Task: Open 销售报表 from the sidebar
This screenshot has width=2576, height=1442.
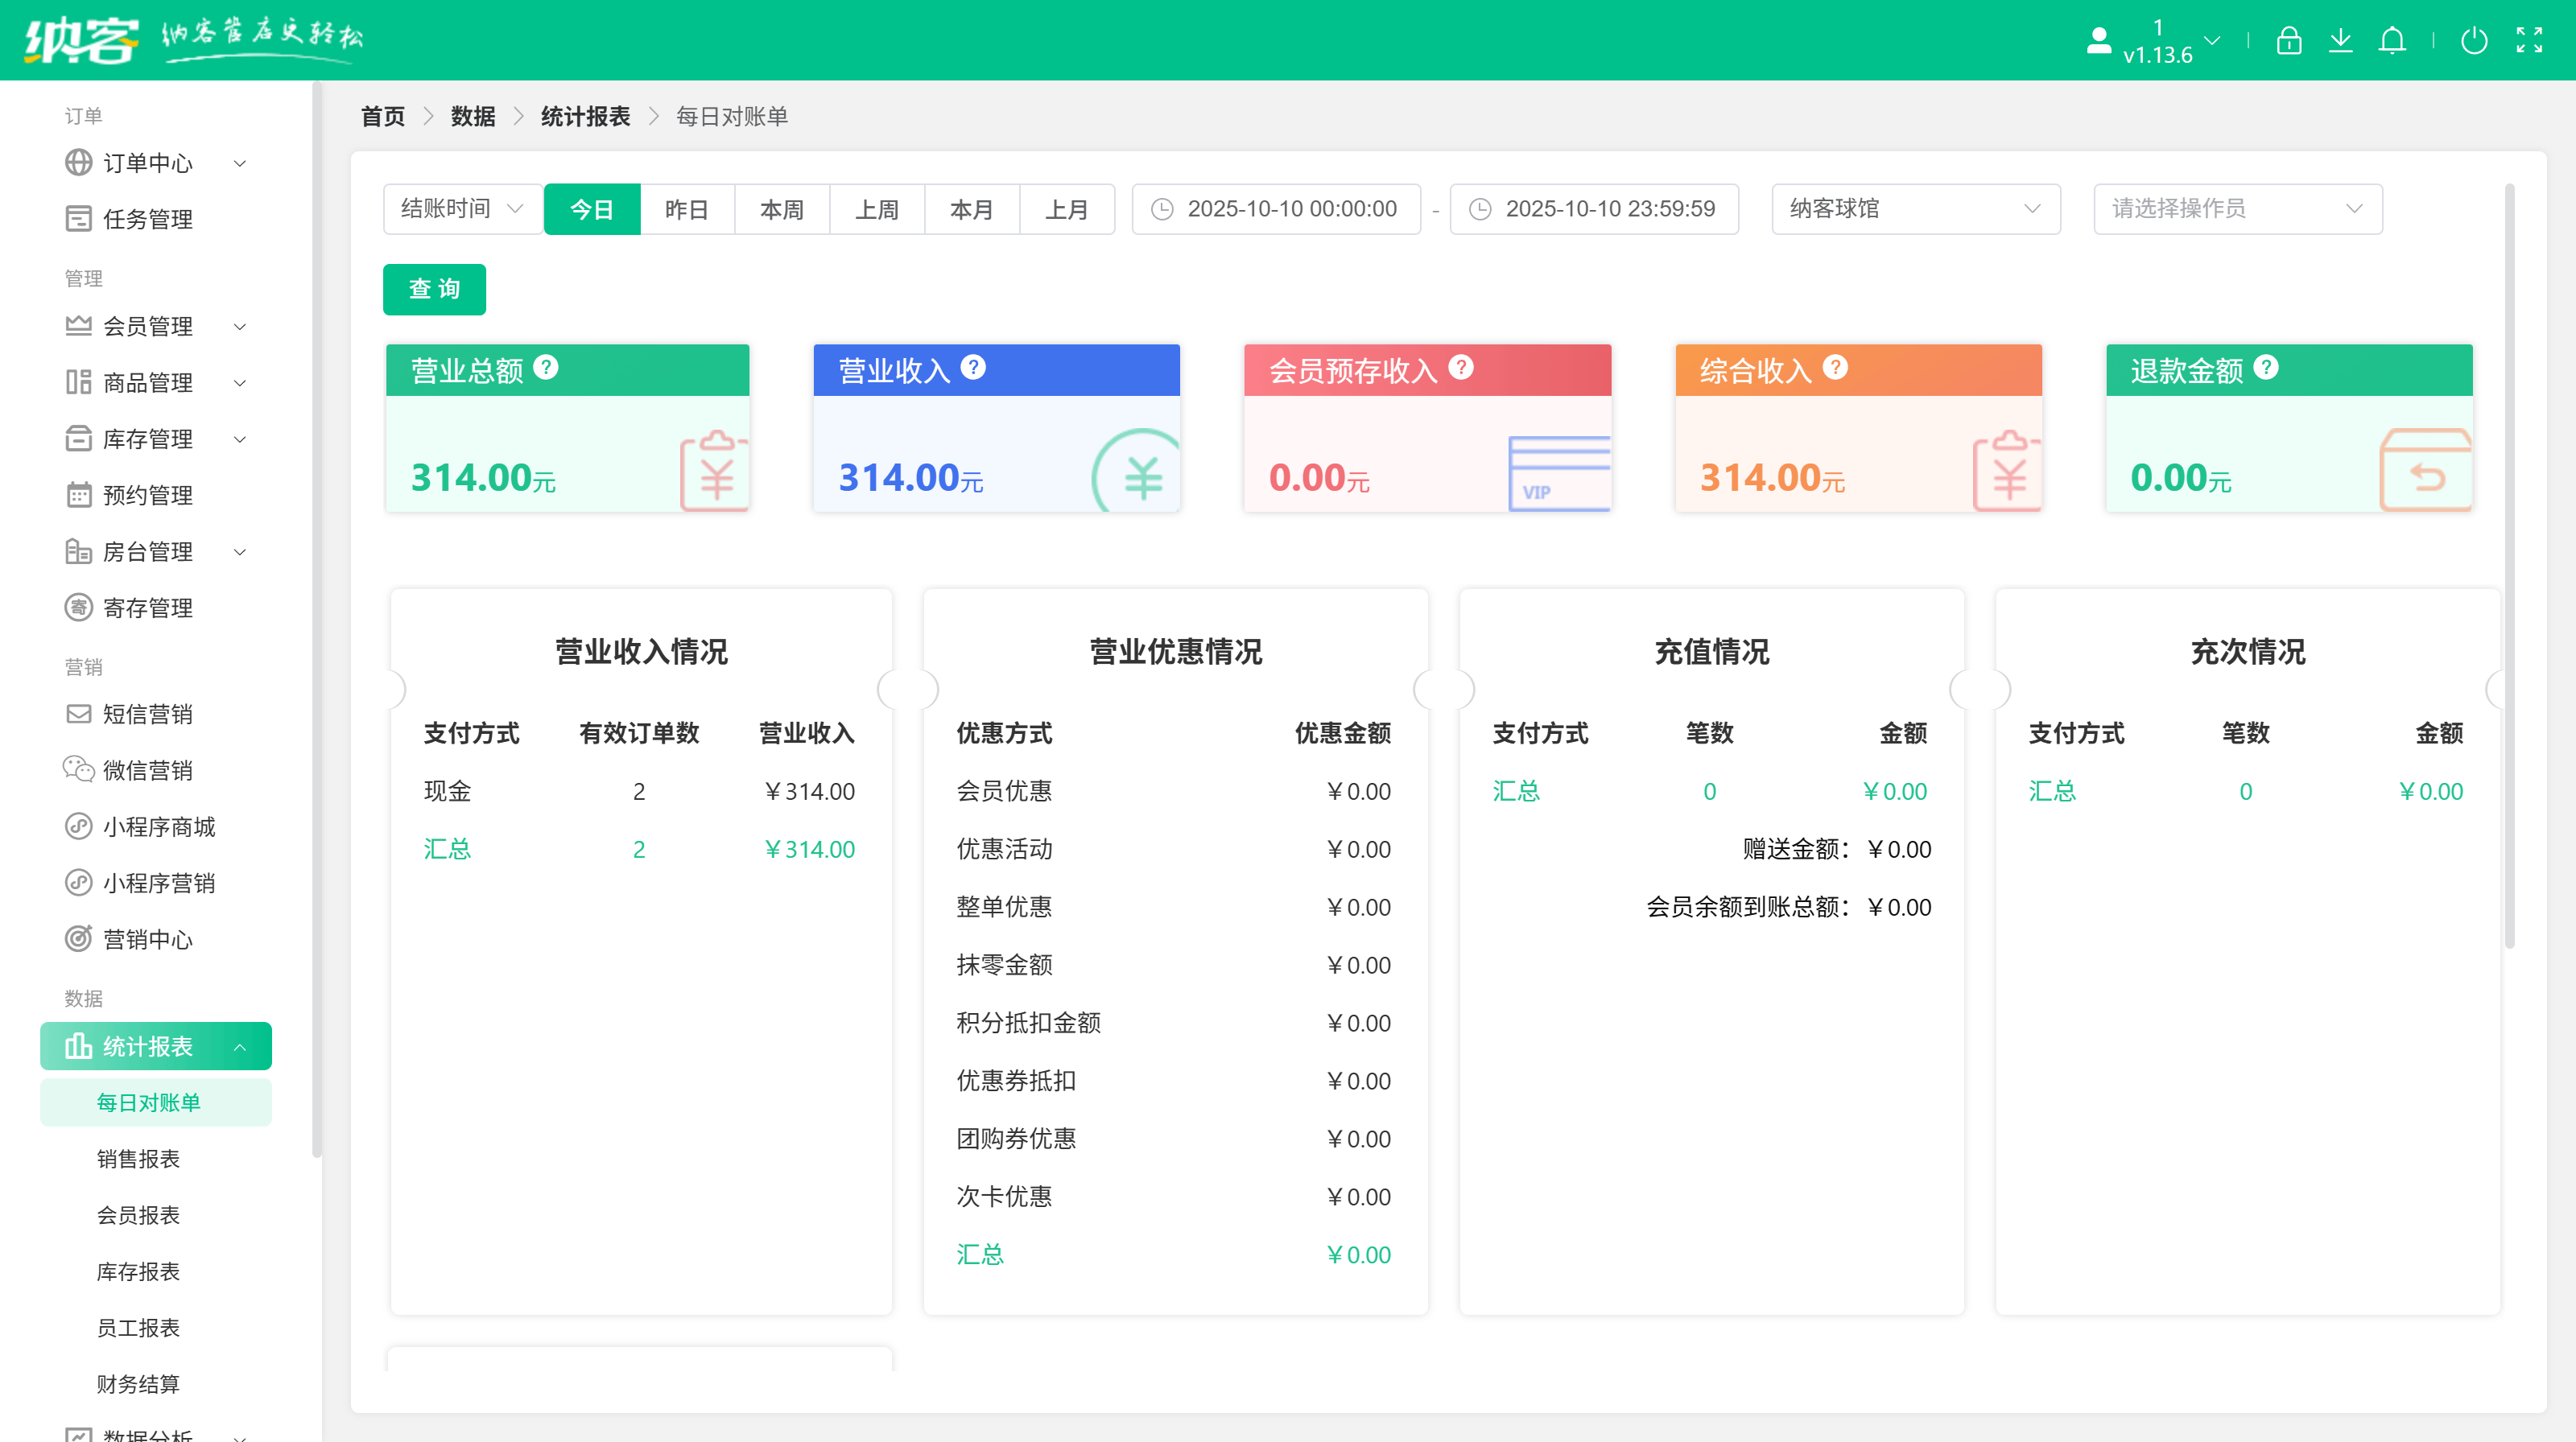Action: coord(139,1160)
